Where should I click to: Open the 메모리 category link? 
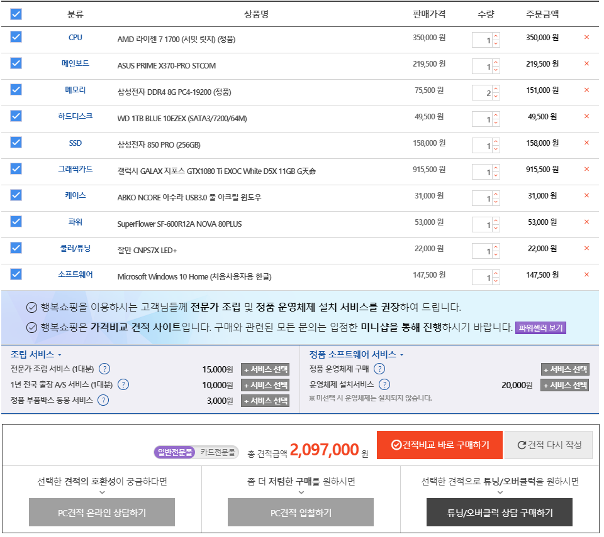point(75,90)
